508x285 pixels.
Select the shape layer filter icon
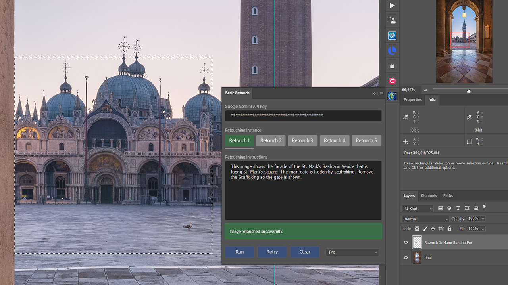click(467, 208)
